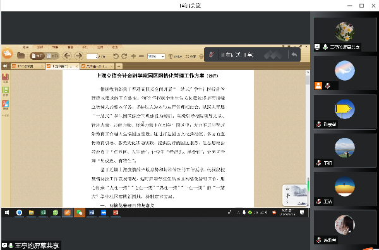Zoom in with the plus icon
The height and width of the screenshot is (250, 379).
tap(133, 56)
